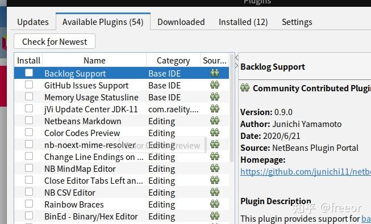Click the Community Contributed Plugin icon in details pane
The image size is (371, 224).
[x=245, y=88]
